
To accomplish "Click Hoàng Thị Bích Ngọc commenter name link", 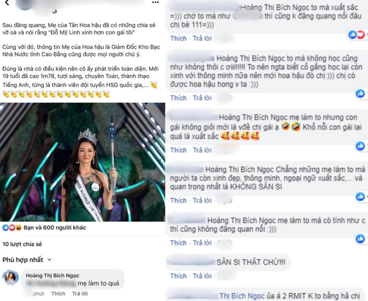I will coord(52,275).
